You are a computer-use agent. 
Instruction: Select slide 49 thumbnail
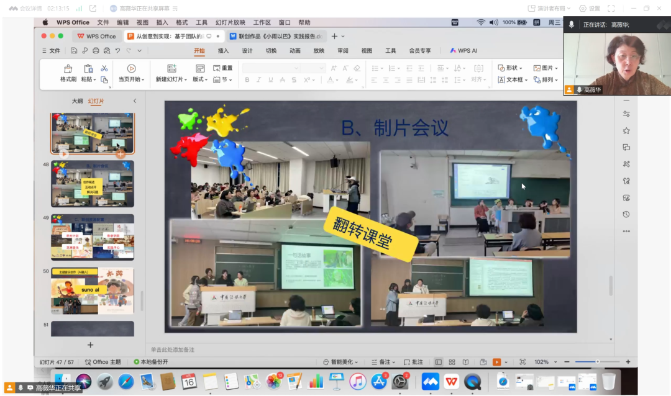pos(92,238)
